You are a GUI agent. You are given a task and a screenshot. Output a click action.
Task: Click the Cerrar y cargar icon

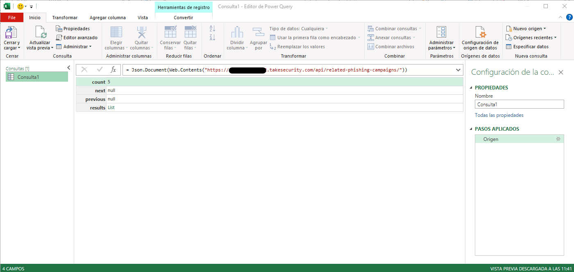click(11, 33)
